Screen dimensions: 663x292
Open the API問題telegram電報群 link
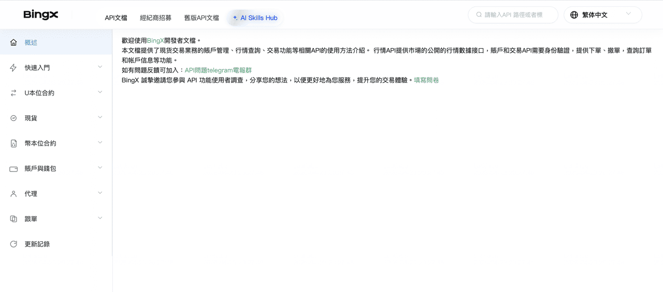(218, 70)
